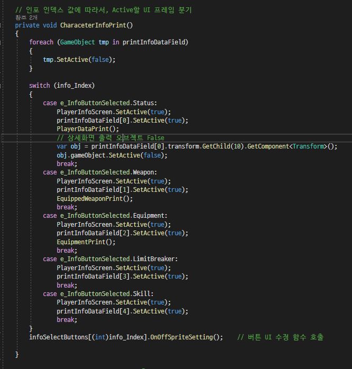Image resolution: width=352 pixels, height=369 pixels.
Task: Click 'case e_InfoButtonSelected.Status:' line
Action: 100,103
